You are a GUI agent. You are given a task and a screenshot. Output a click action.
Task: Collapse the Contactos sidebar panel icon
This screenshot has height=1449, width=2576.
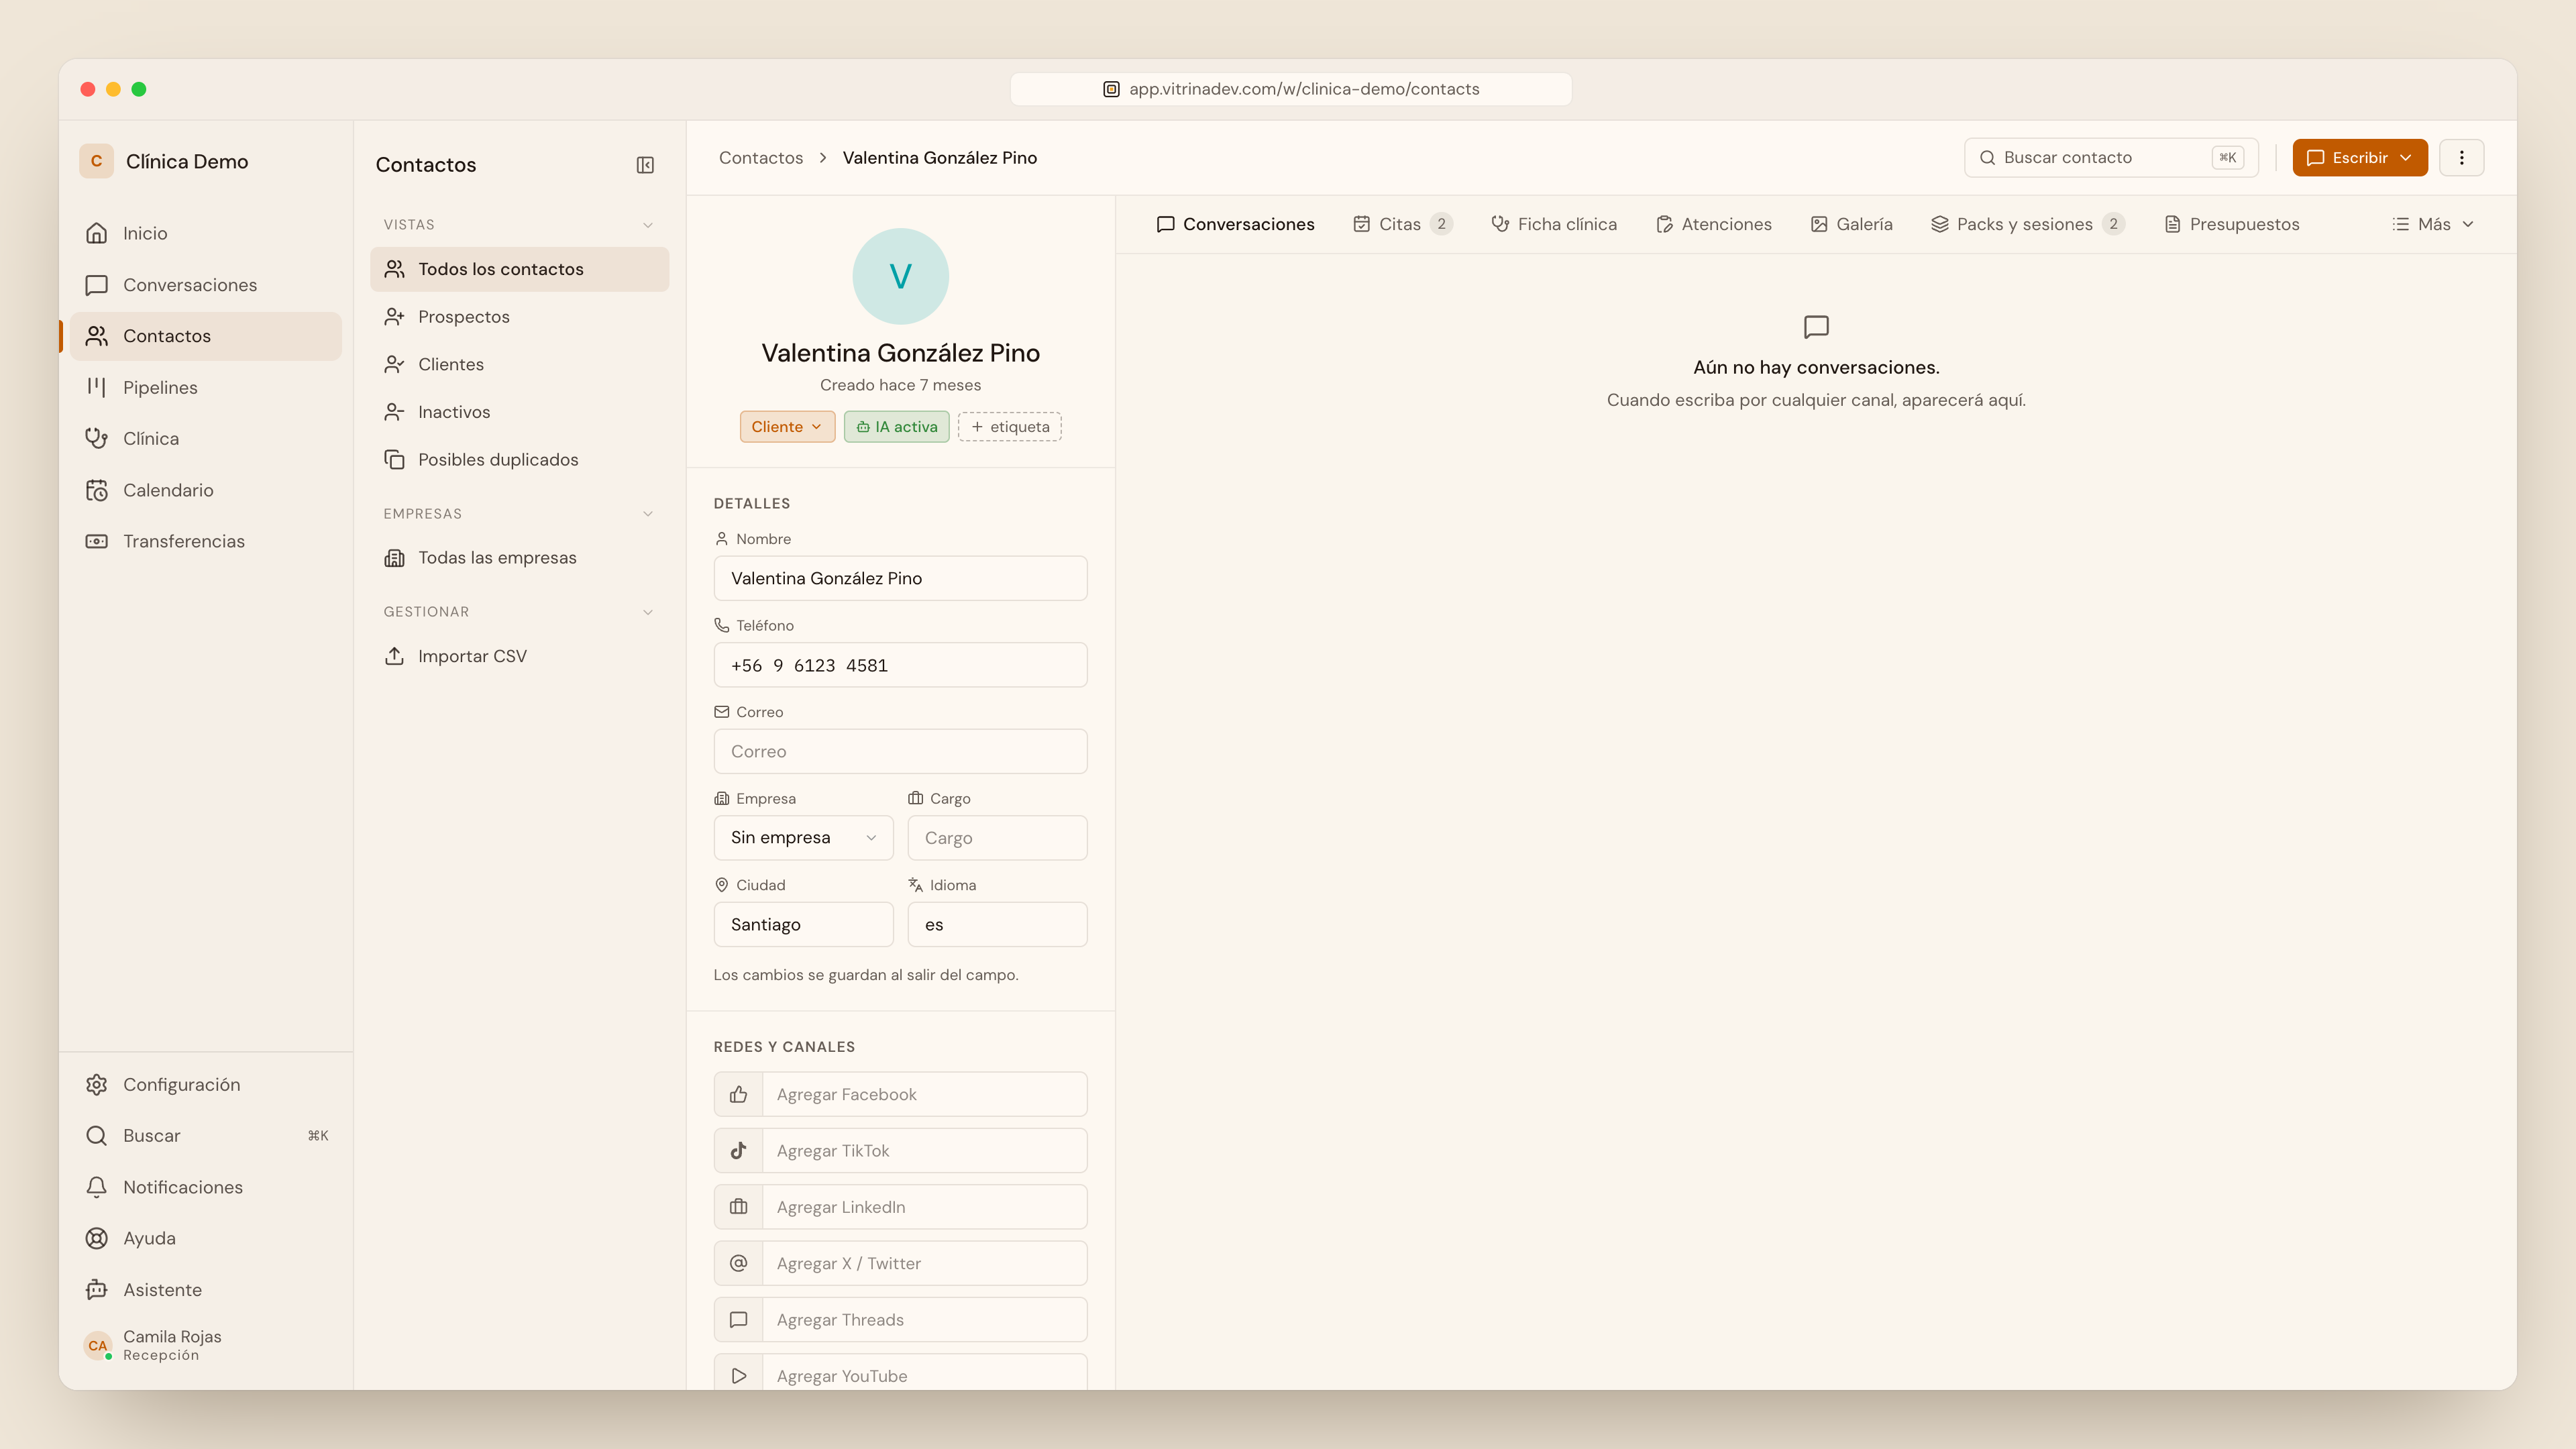pos(645,165)
